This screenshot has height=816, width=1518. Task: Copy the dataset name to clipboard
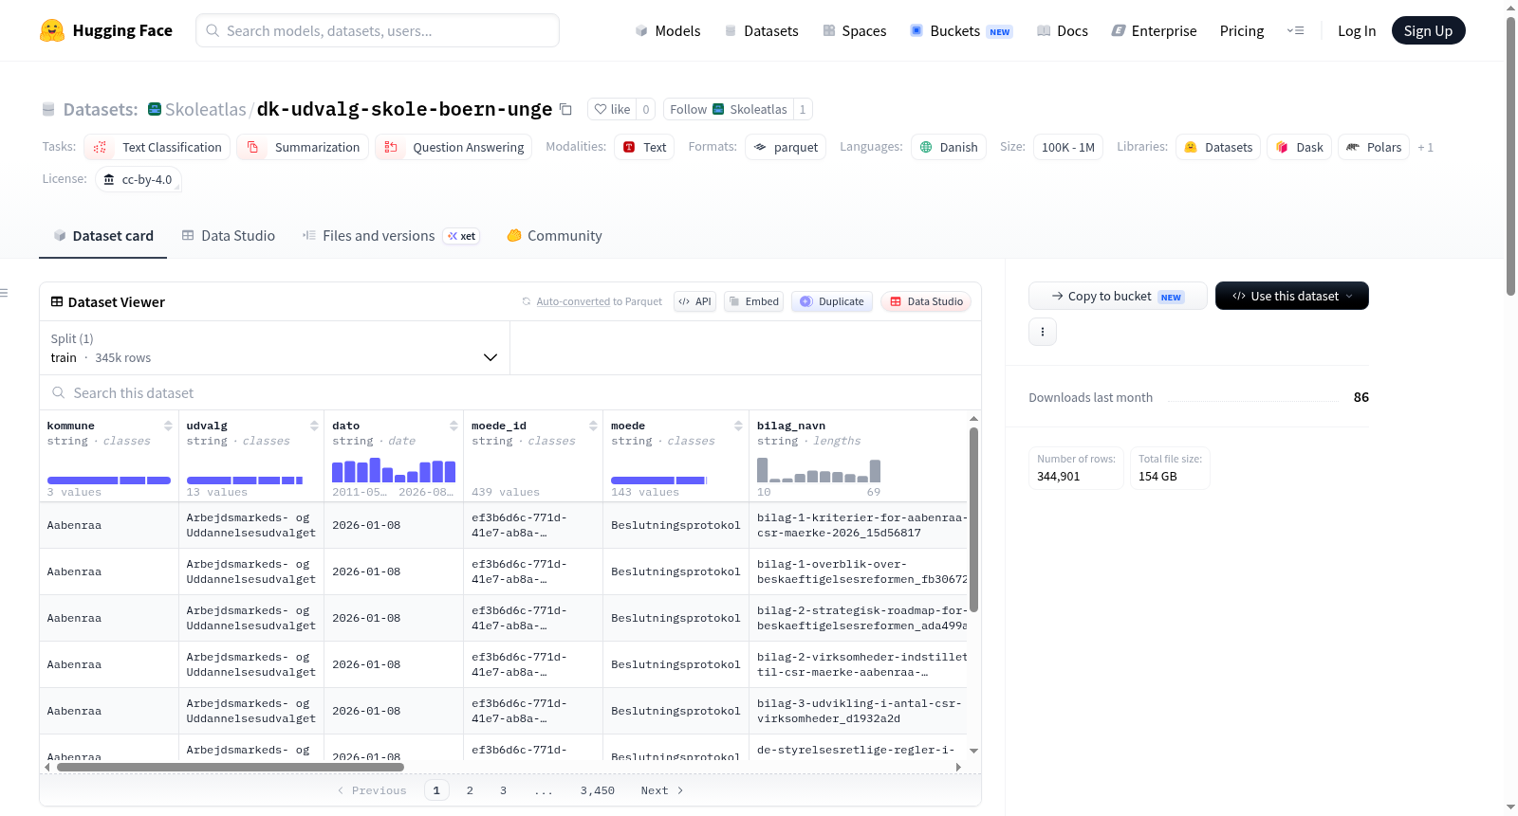(x=565, y=109)
